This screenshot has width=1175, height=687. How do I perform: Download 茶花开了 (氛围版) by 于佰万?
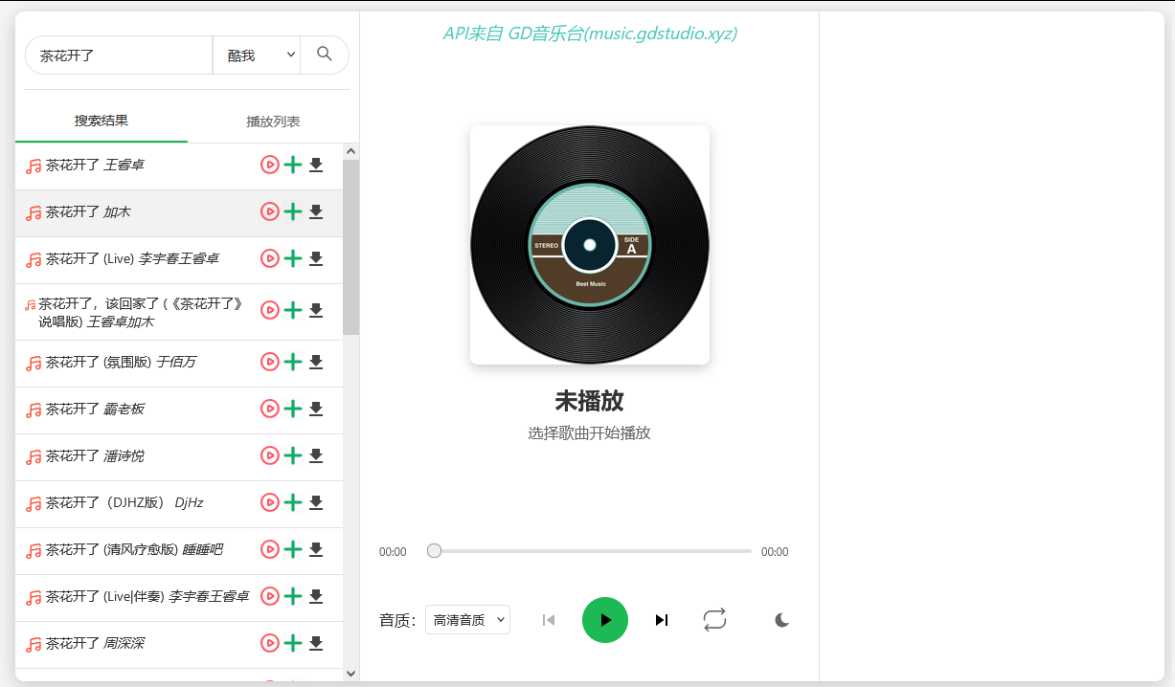tap(316, 362)
